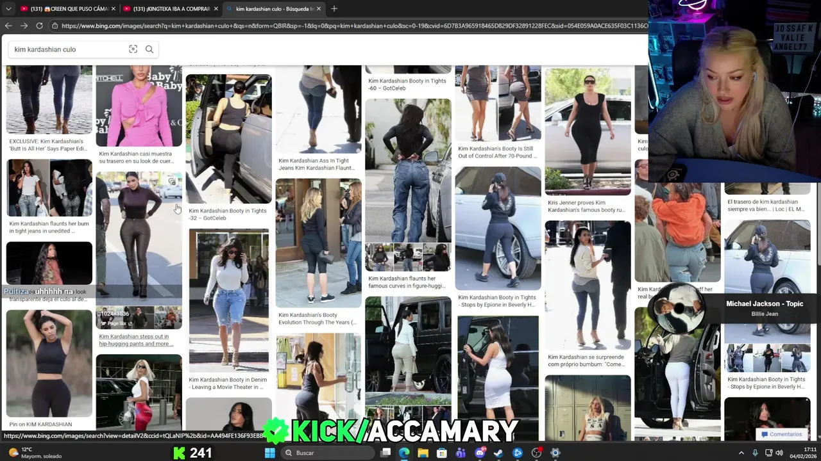Open volume control tray icon

pos(779,453)
